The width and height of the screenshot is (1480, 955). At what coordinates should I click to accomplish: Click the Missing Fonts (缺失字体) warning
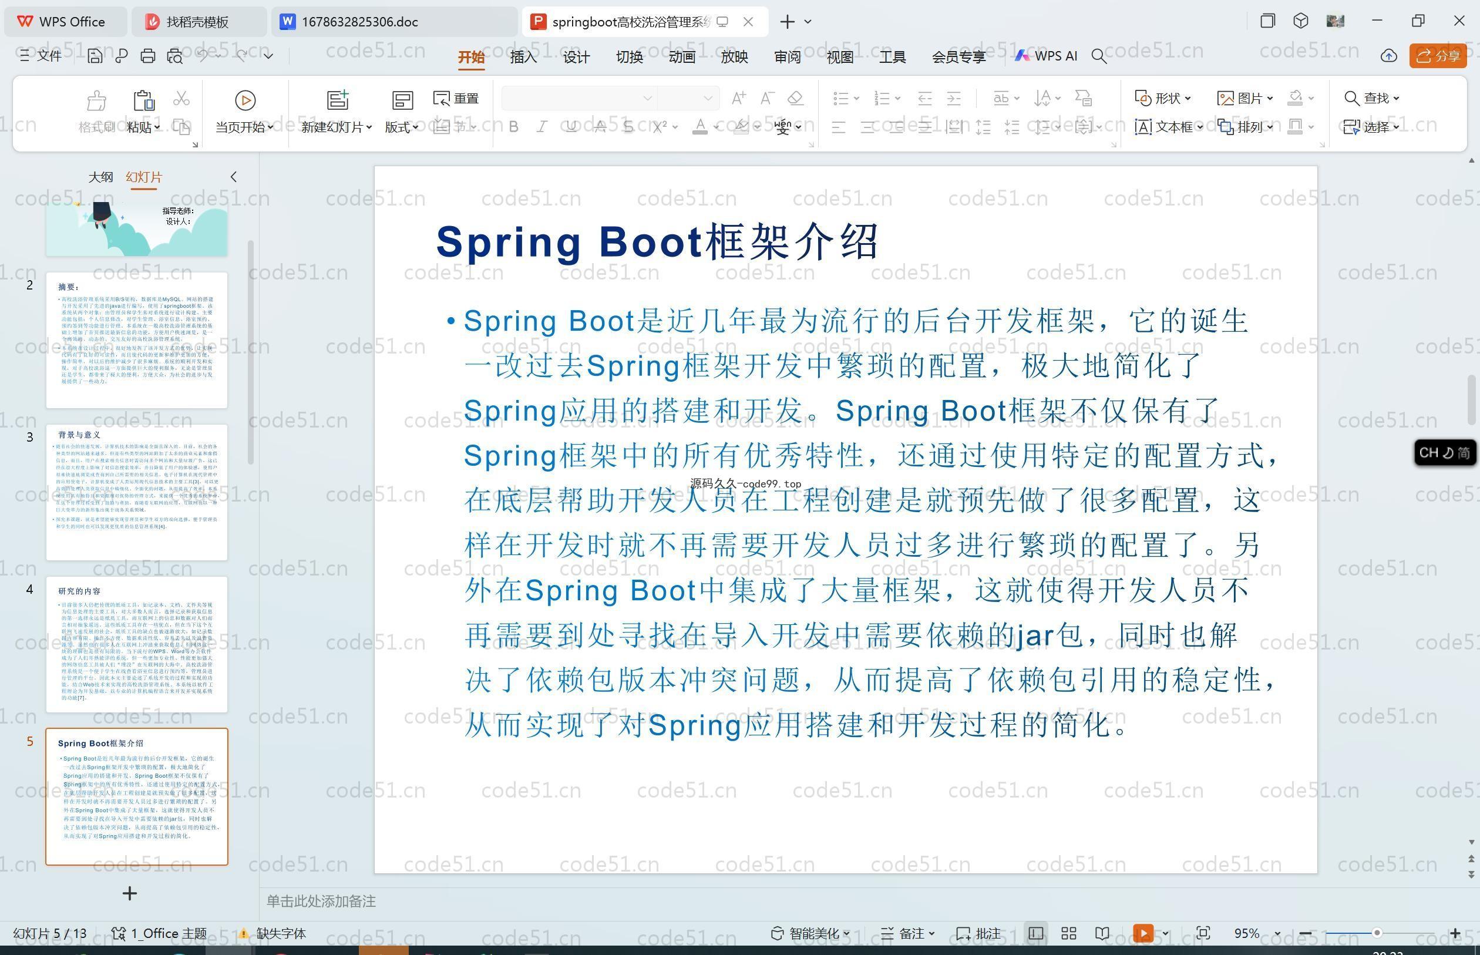(x=272, y=933)
